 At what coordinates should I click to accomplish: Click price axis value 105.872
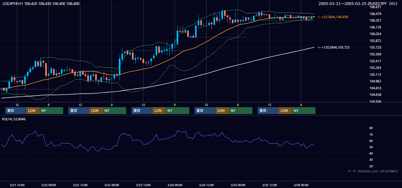[x=375, y=41]
